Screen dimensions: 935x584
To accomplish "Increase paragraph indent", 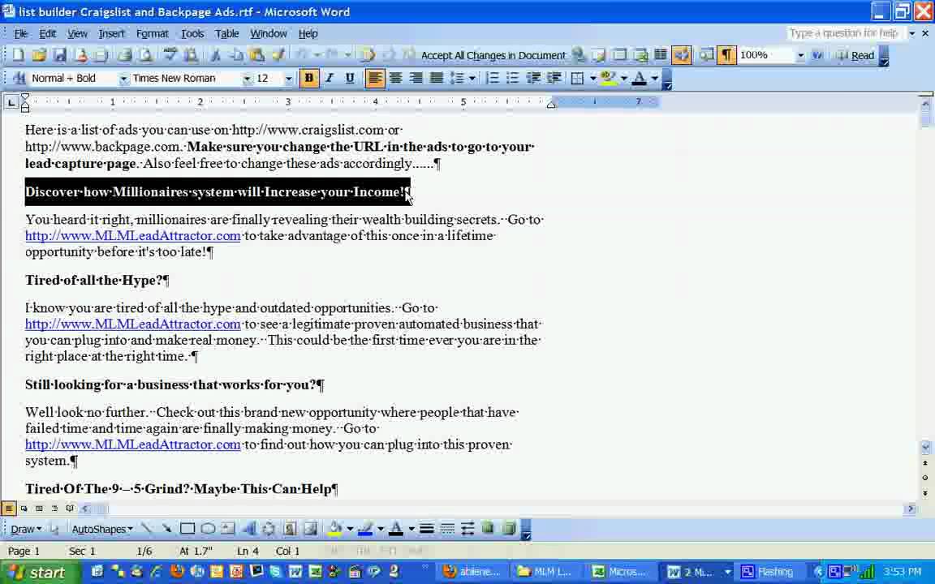I will (x=554, y=78).
